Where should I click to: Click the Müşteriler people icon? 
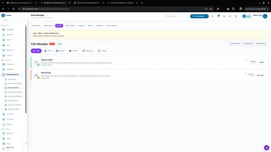(4, 50)
